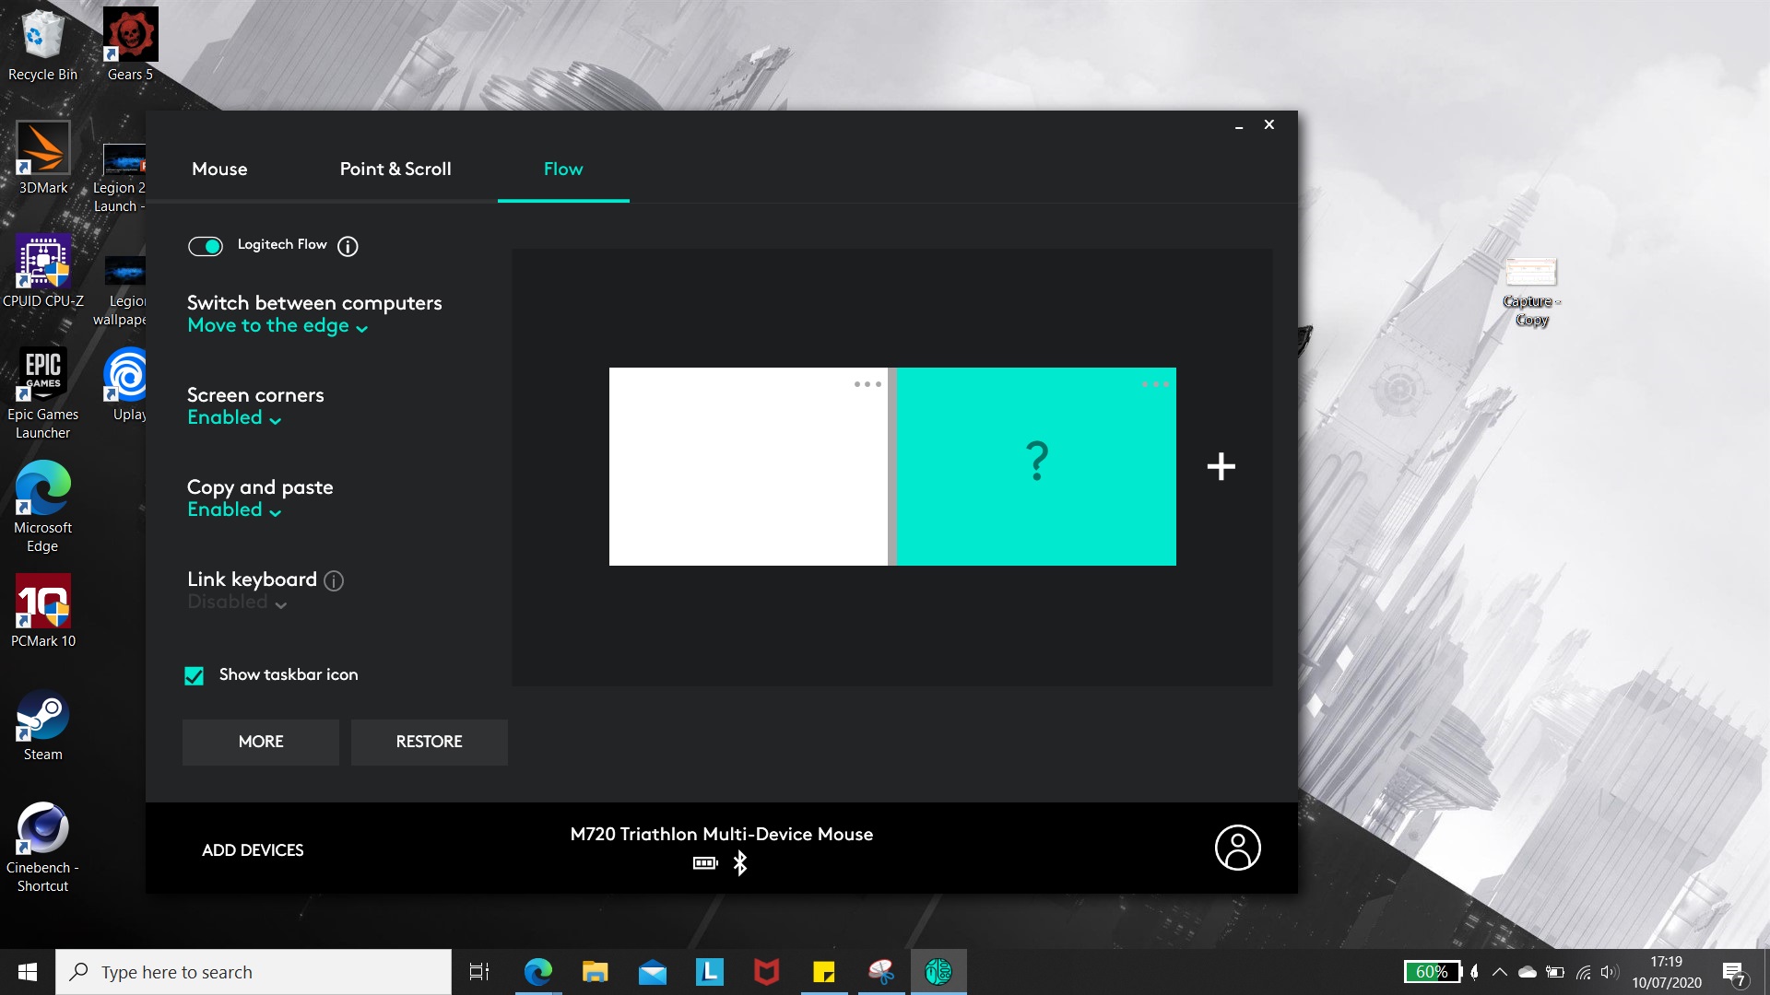Expand the Screen corners Enabled dropdown
The width and height of the screenshot is (1770, 995).
point(234,418)
